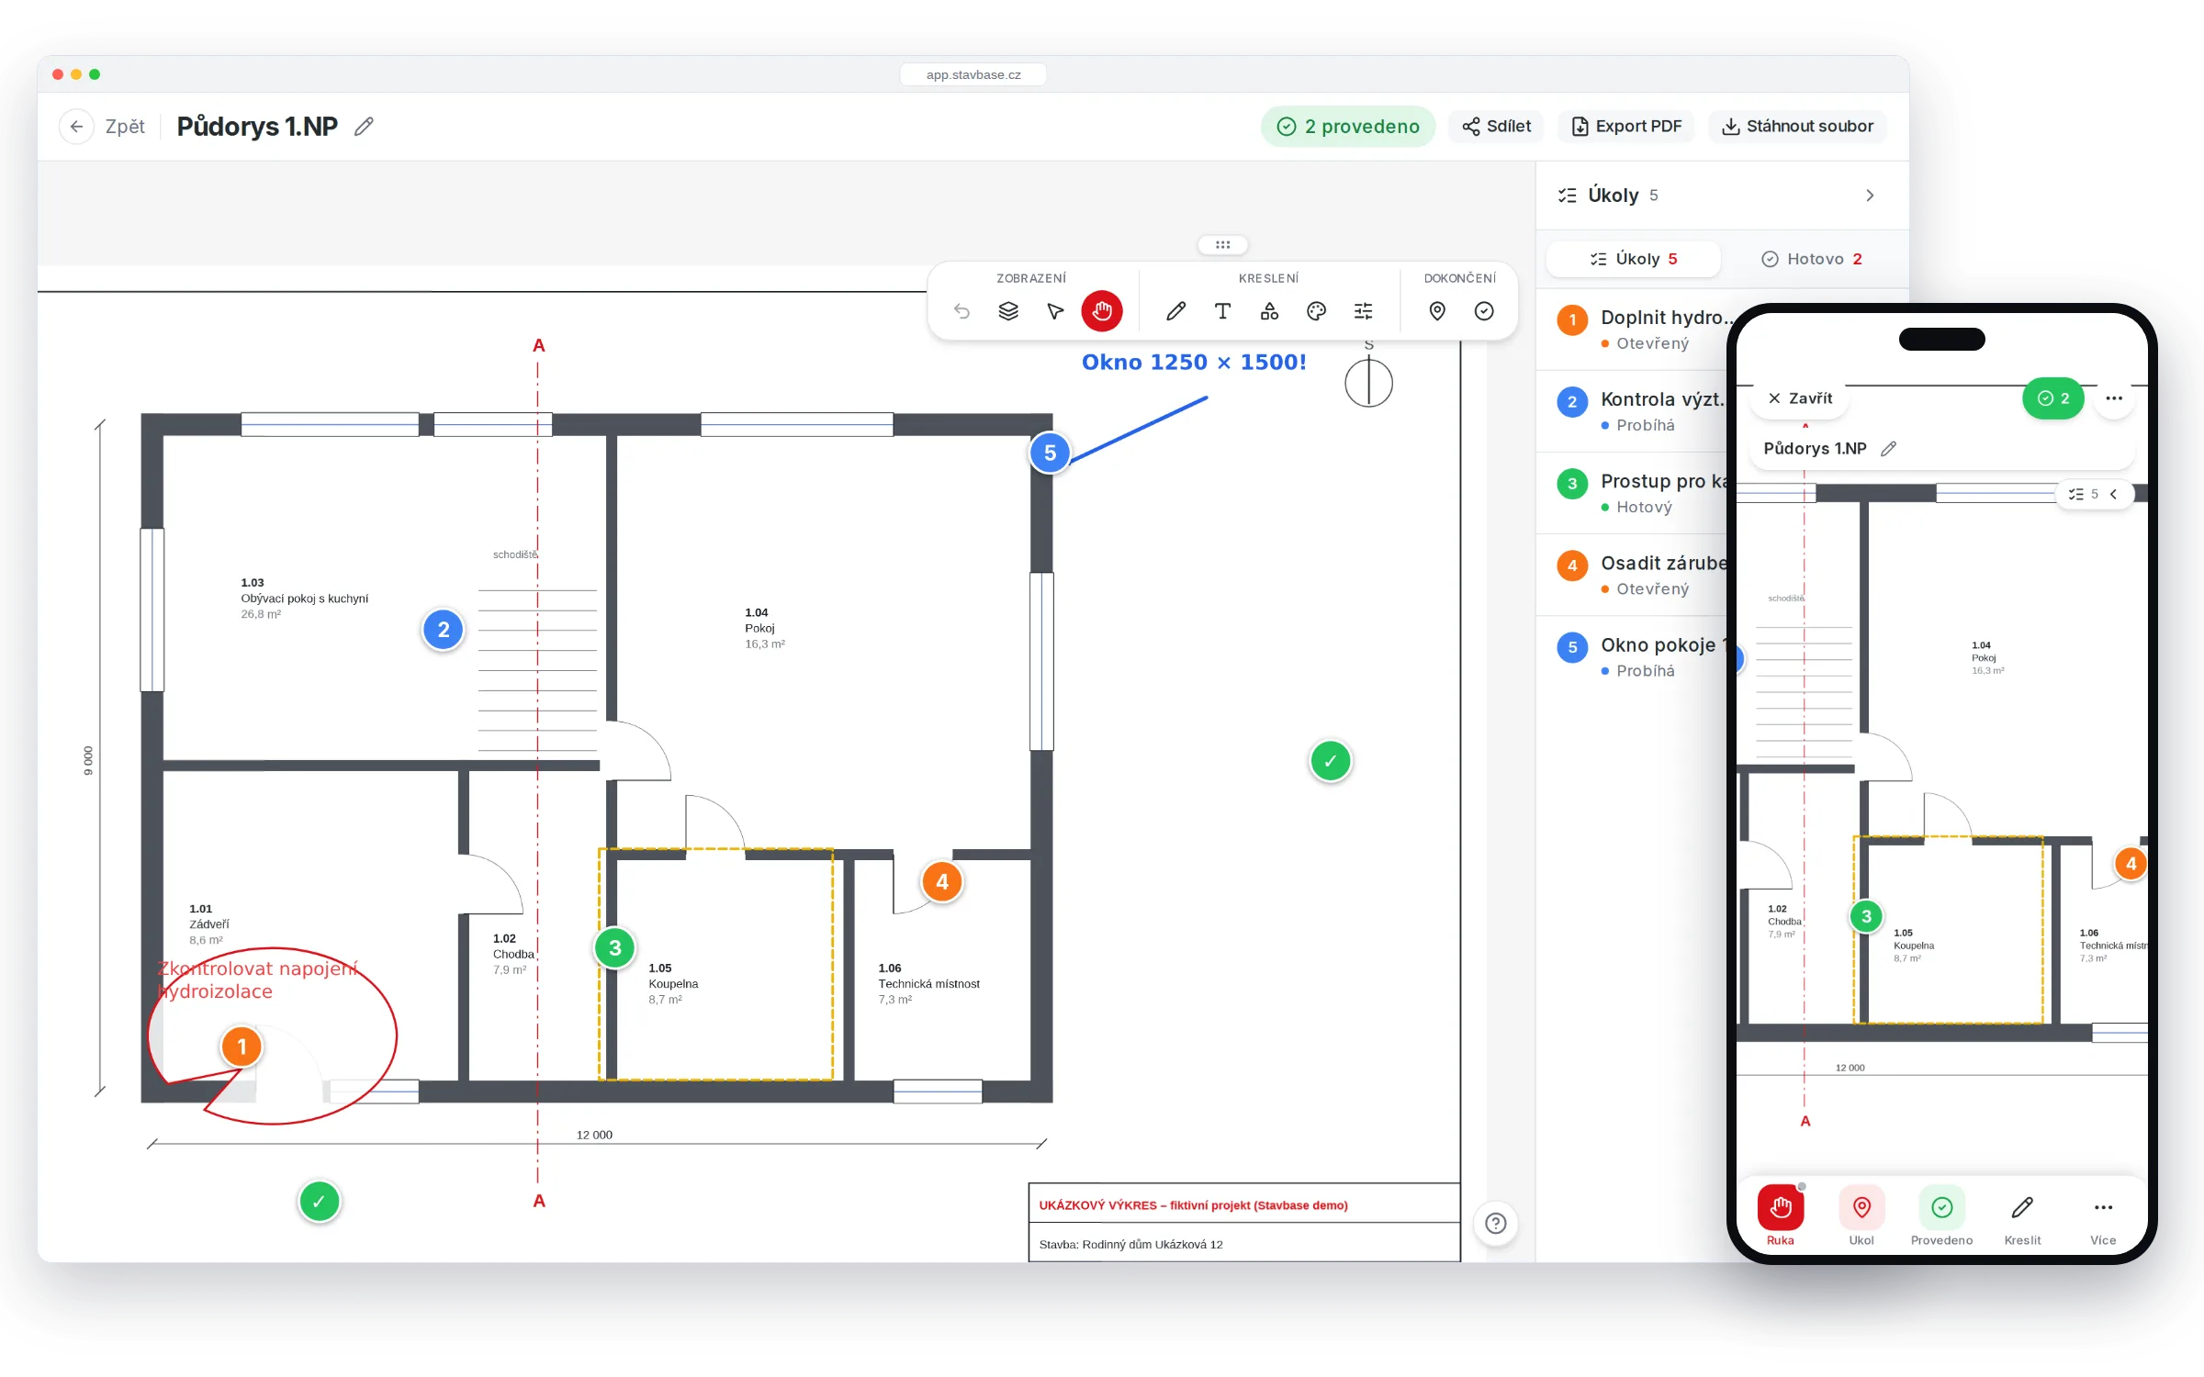Select the Úkoly 5 tab
This screenshot has height=1377, width=2204.
click(1634, 259)
